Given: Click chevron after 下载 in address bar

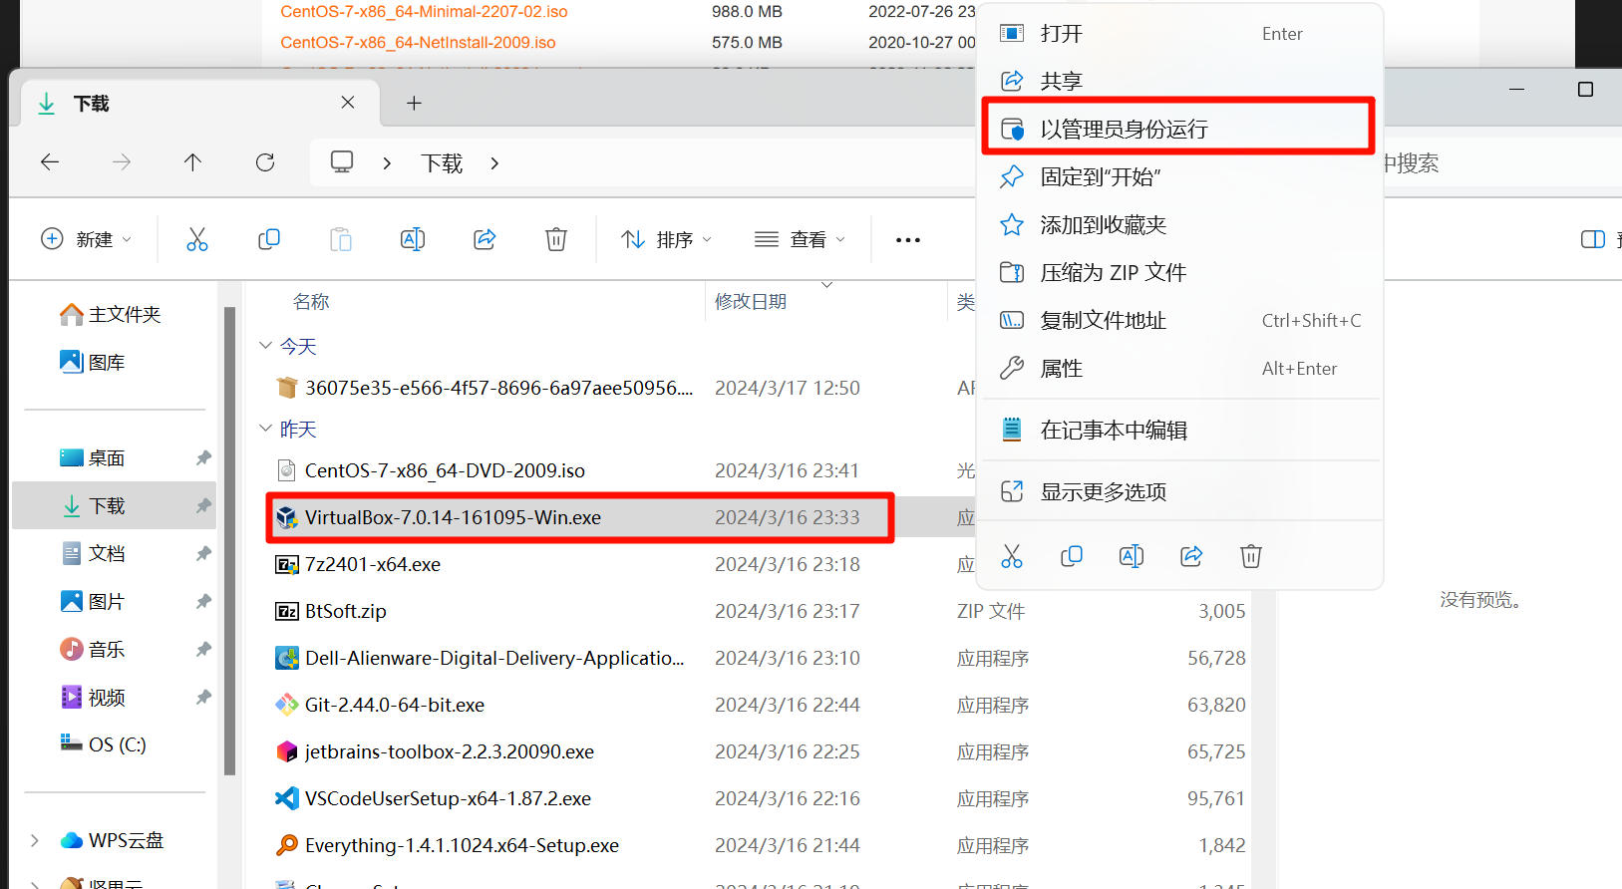Looking at the screenshot, I should (494, 162).
